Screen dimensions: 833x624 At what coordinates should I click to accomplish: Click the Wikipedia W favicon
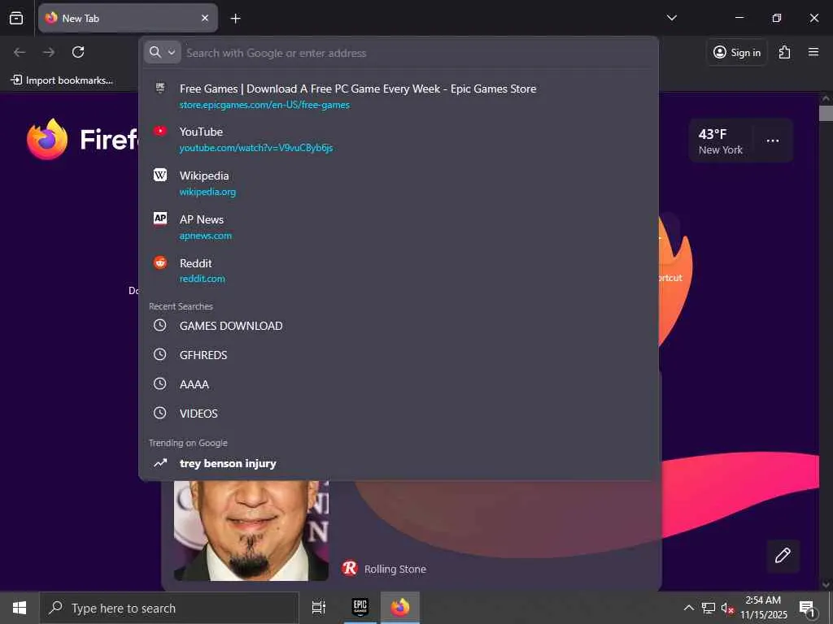[160, 175]
